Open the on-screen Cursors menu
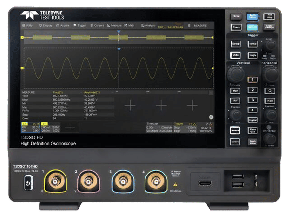Image resolution: width=289 pixels, height=217 pixels. [97, 25]
